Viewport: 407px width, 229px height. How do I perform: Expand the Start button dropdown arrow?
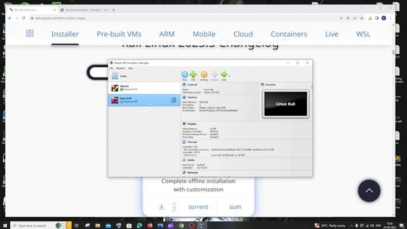tap(230, 76)
